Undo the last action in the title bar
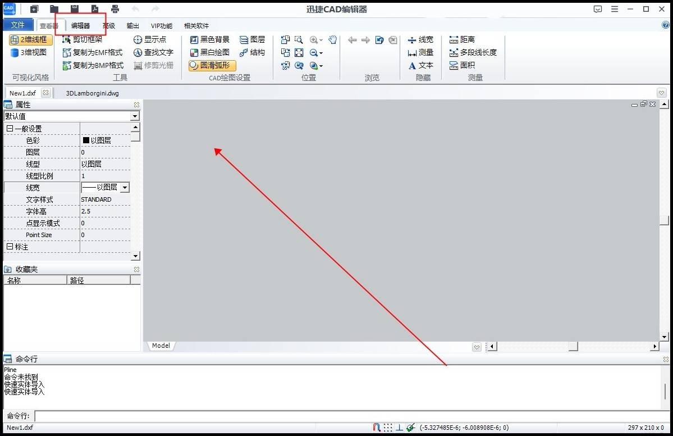This screenshot has width=673, height=436. coord(135,9)
